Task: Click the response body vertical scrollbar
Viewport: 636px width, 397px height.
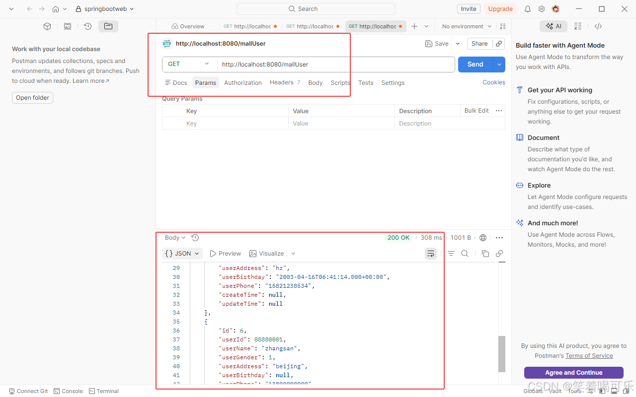Action: point(502,354)
